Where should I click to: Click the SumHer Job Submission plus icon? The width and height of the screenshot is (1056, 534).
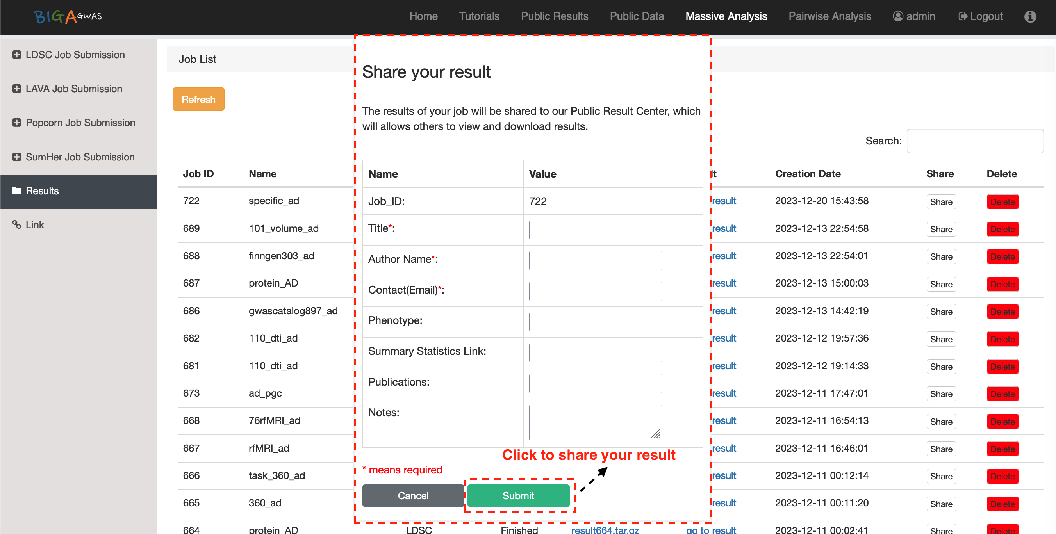[16, 157]
